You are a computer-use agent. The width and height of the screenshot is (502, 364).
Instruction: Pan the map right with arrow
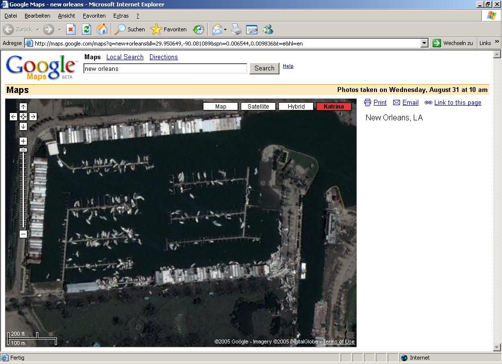[33, 116]
